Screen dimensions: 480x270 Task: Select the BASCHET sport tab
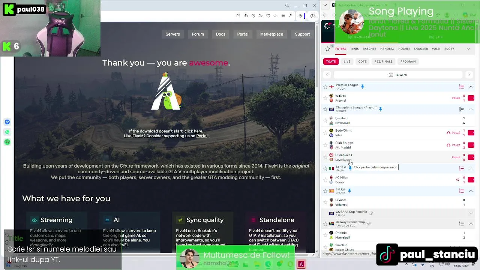369,49
